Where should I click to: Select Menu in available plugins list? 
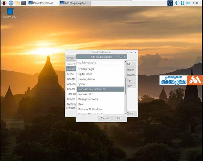point(101,104)
